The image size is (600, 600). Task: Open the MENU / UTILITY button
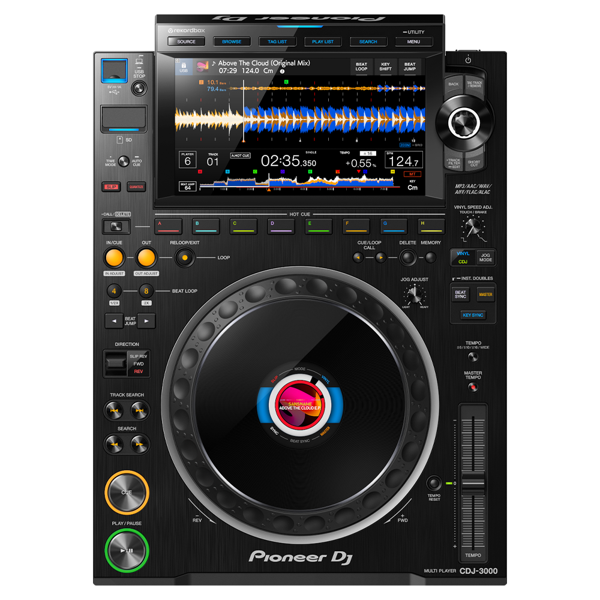(413, 41)
